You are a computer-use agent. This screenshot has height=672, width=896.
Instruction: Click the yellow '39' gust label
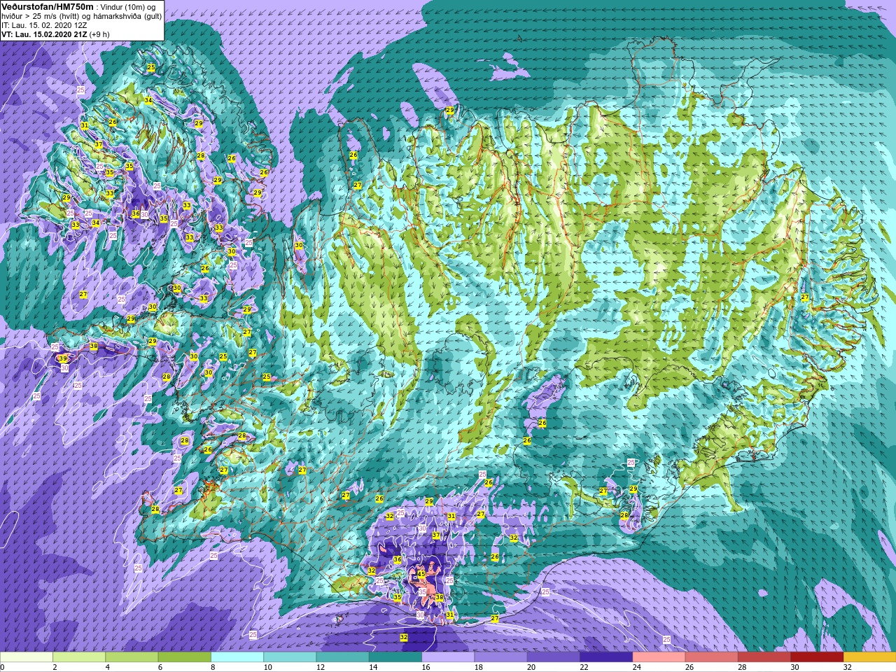point(63,358)
